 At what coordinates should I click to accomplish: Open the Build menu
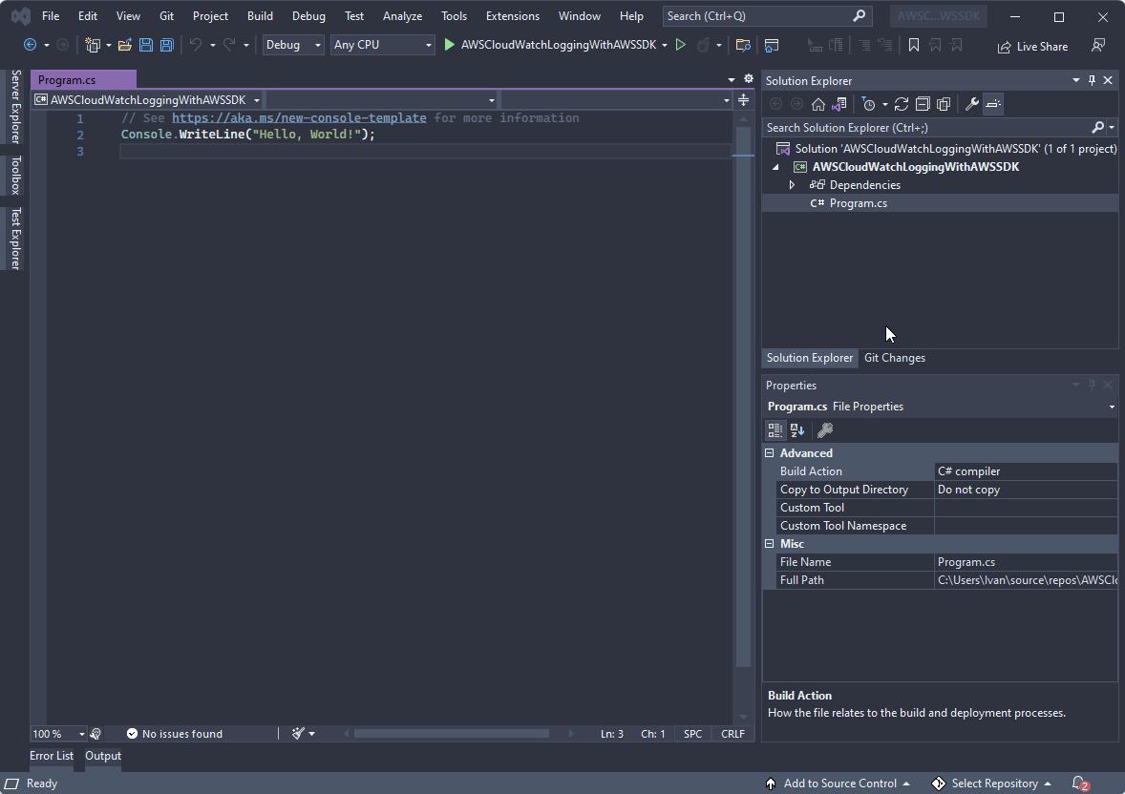click(x=260, y=16)
